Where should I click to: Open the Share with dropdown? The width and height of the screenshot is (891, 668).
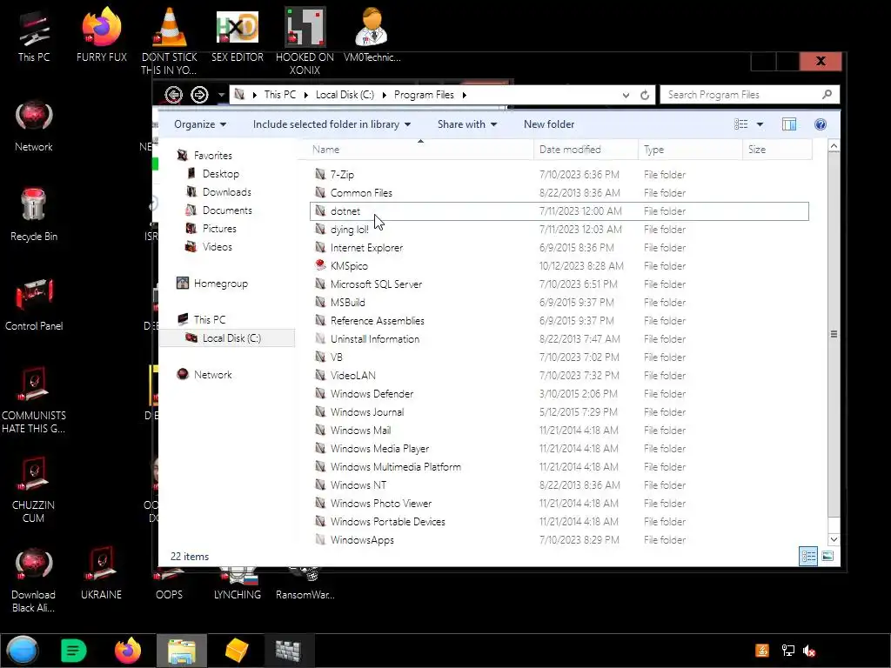click(x=467, y=124)
